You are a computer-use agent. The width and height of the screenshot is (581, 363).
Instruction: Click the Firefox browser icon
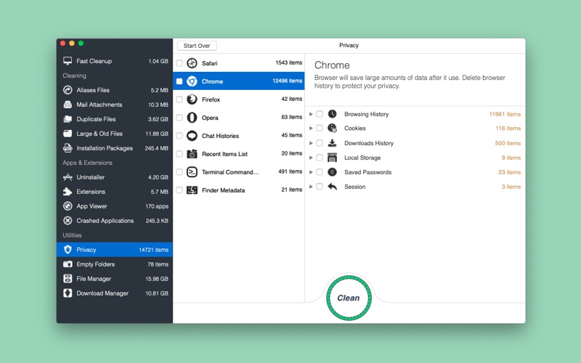pos(192,99)
